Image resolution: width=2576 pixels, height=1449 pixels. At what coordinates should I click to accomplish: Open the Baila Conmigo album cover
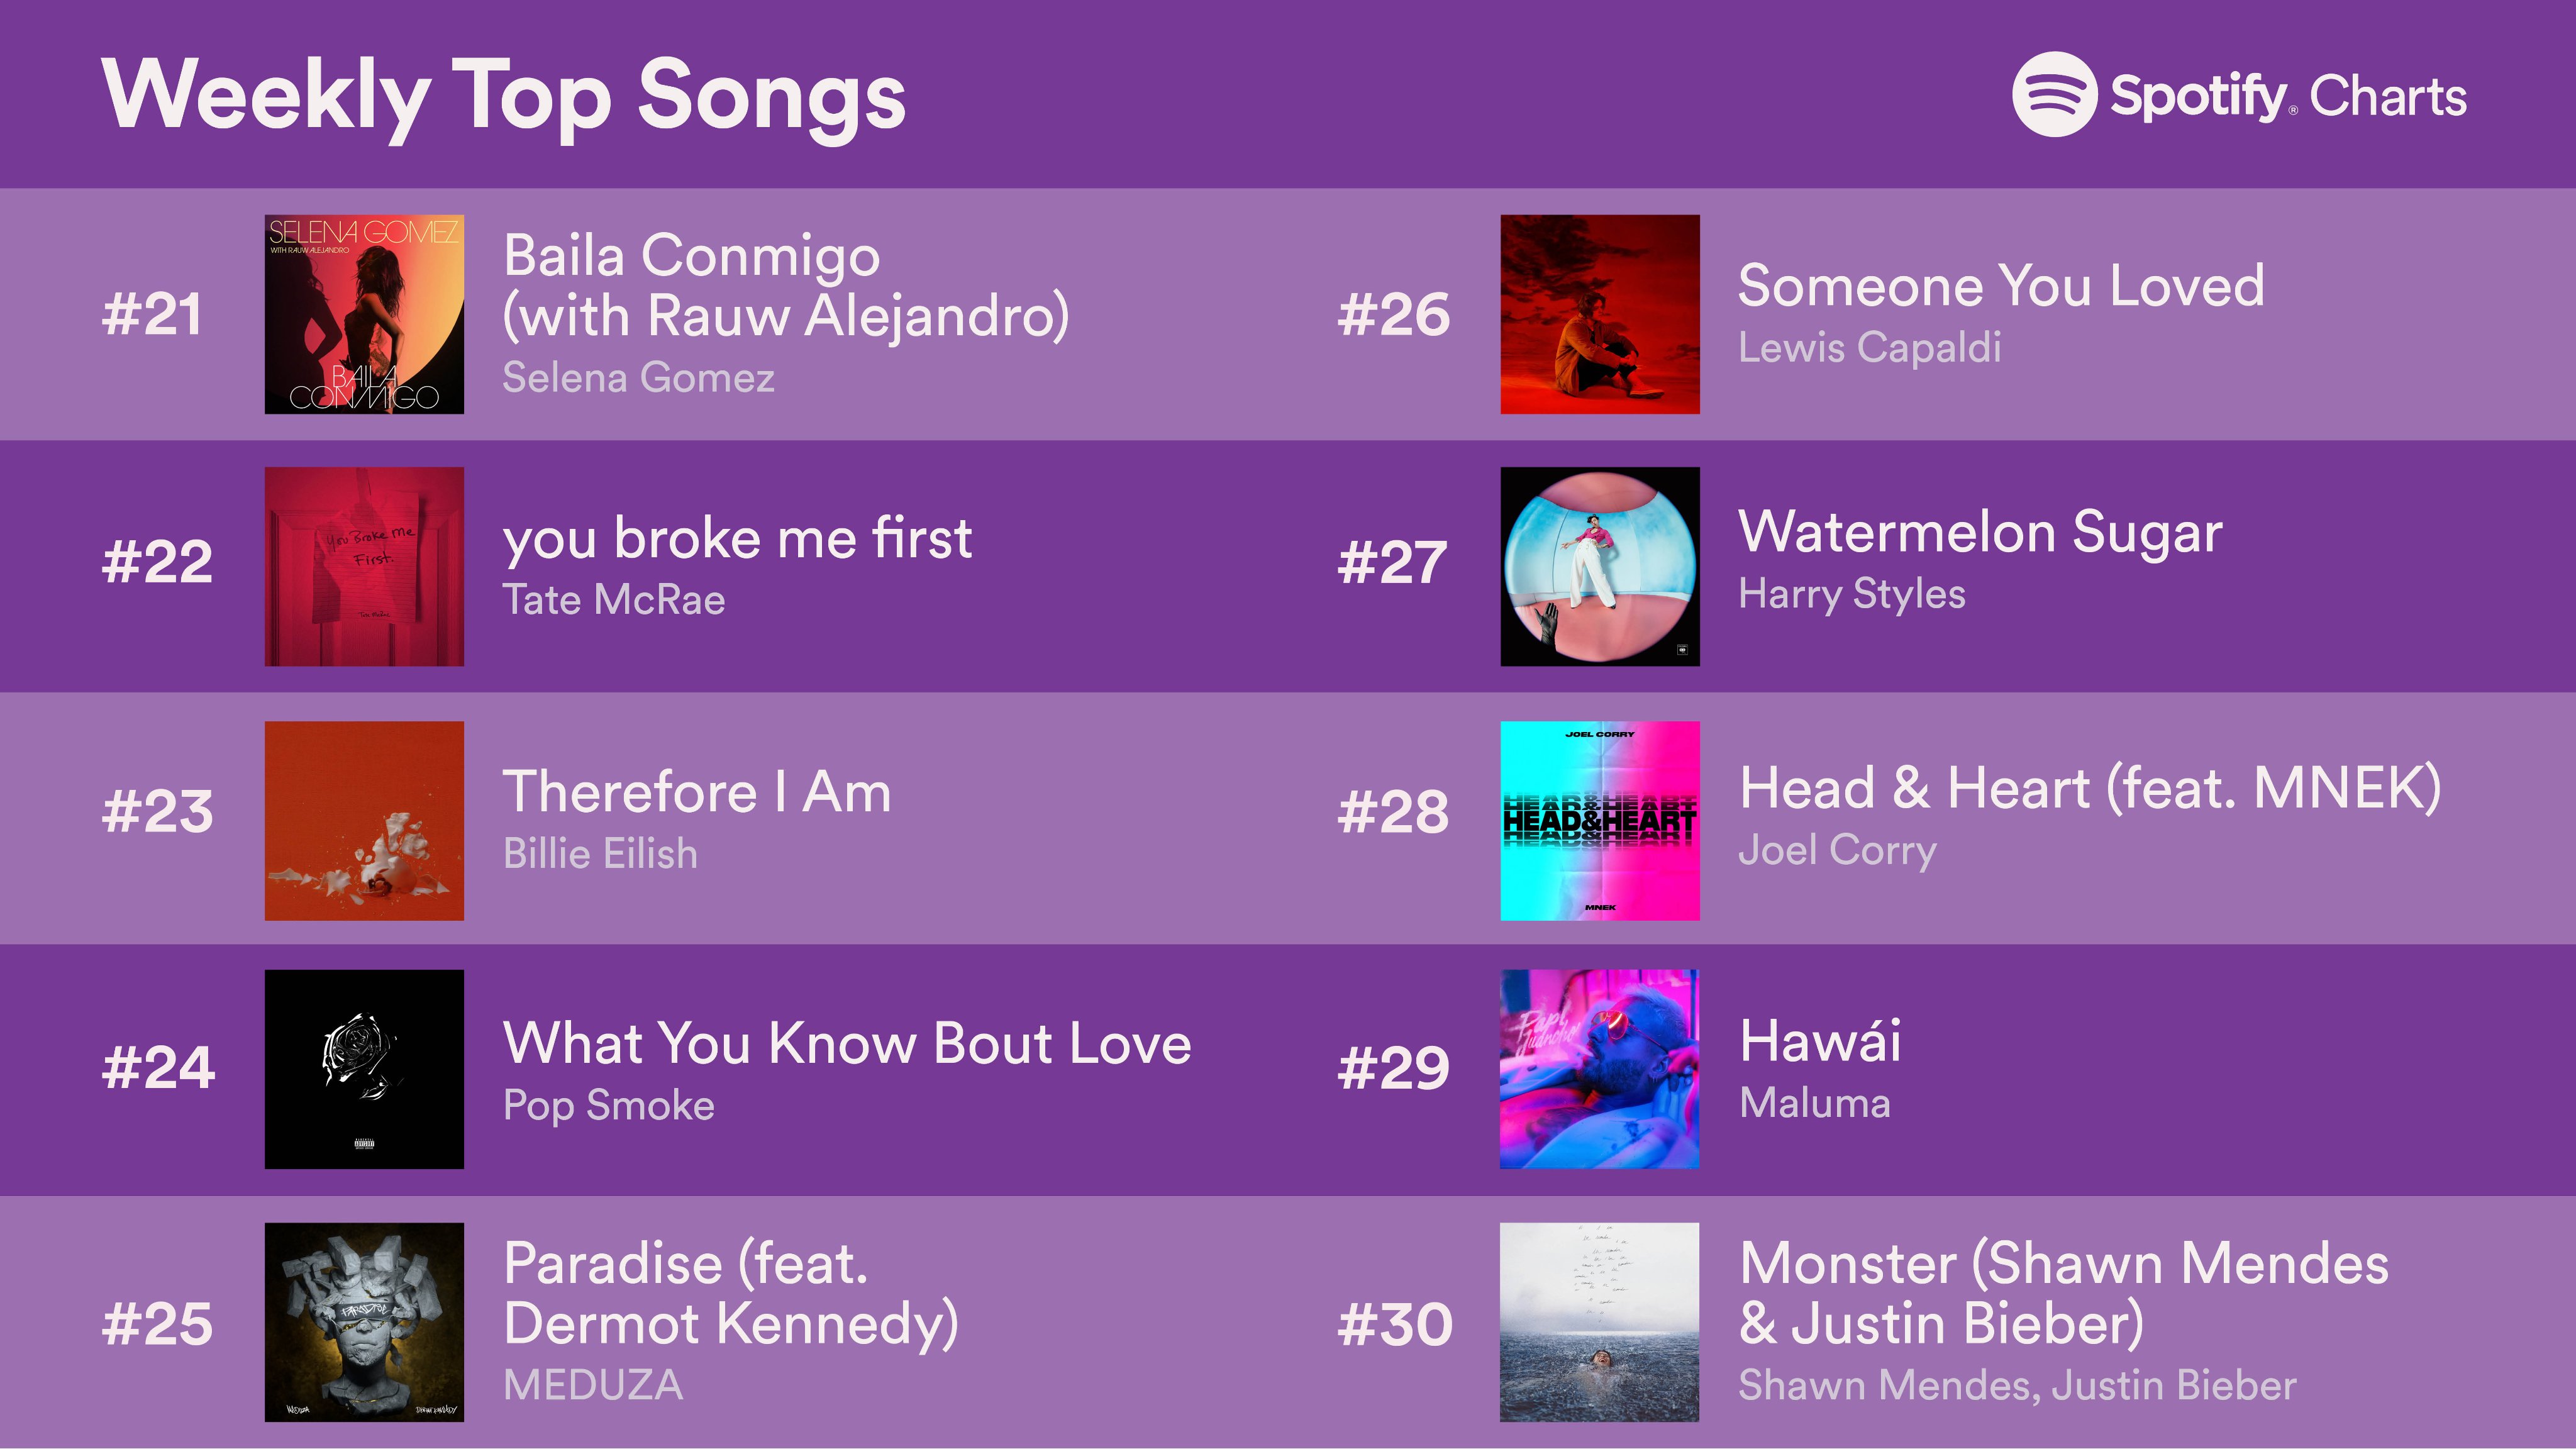[x=364, y=314]
